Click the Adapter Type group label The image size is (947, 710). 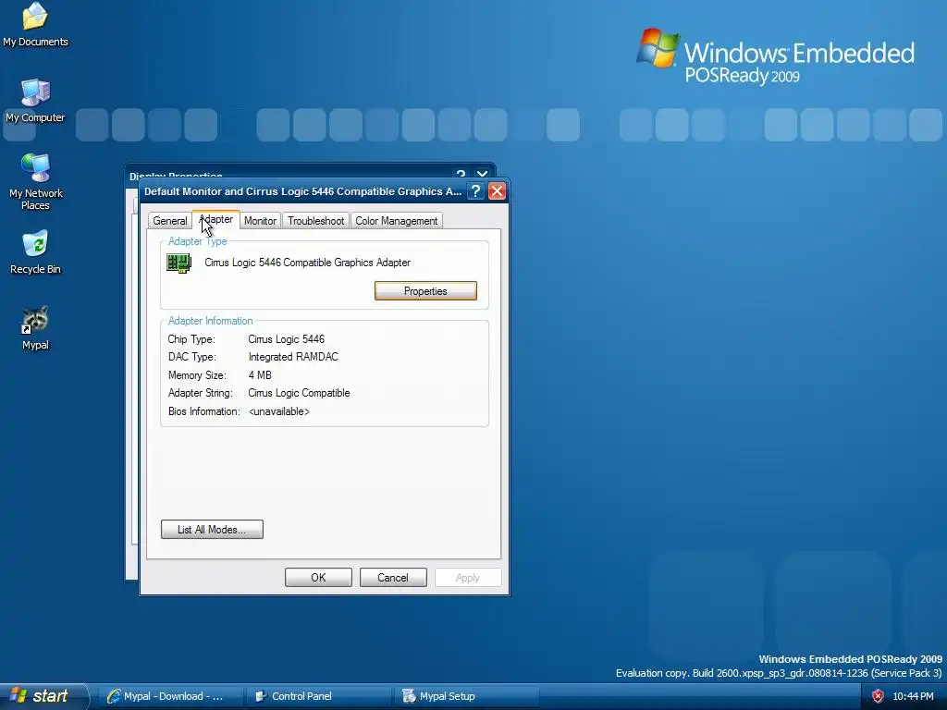(198, 241)
